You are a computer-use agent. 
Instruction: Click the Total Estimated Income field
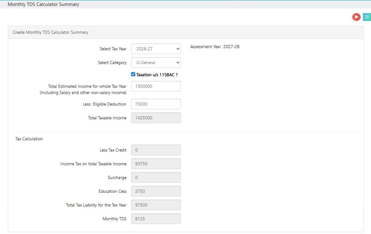click(x=156, y=86)
